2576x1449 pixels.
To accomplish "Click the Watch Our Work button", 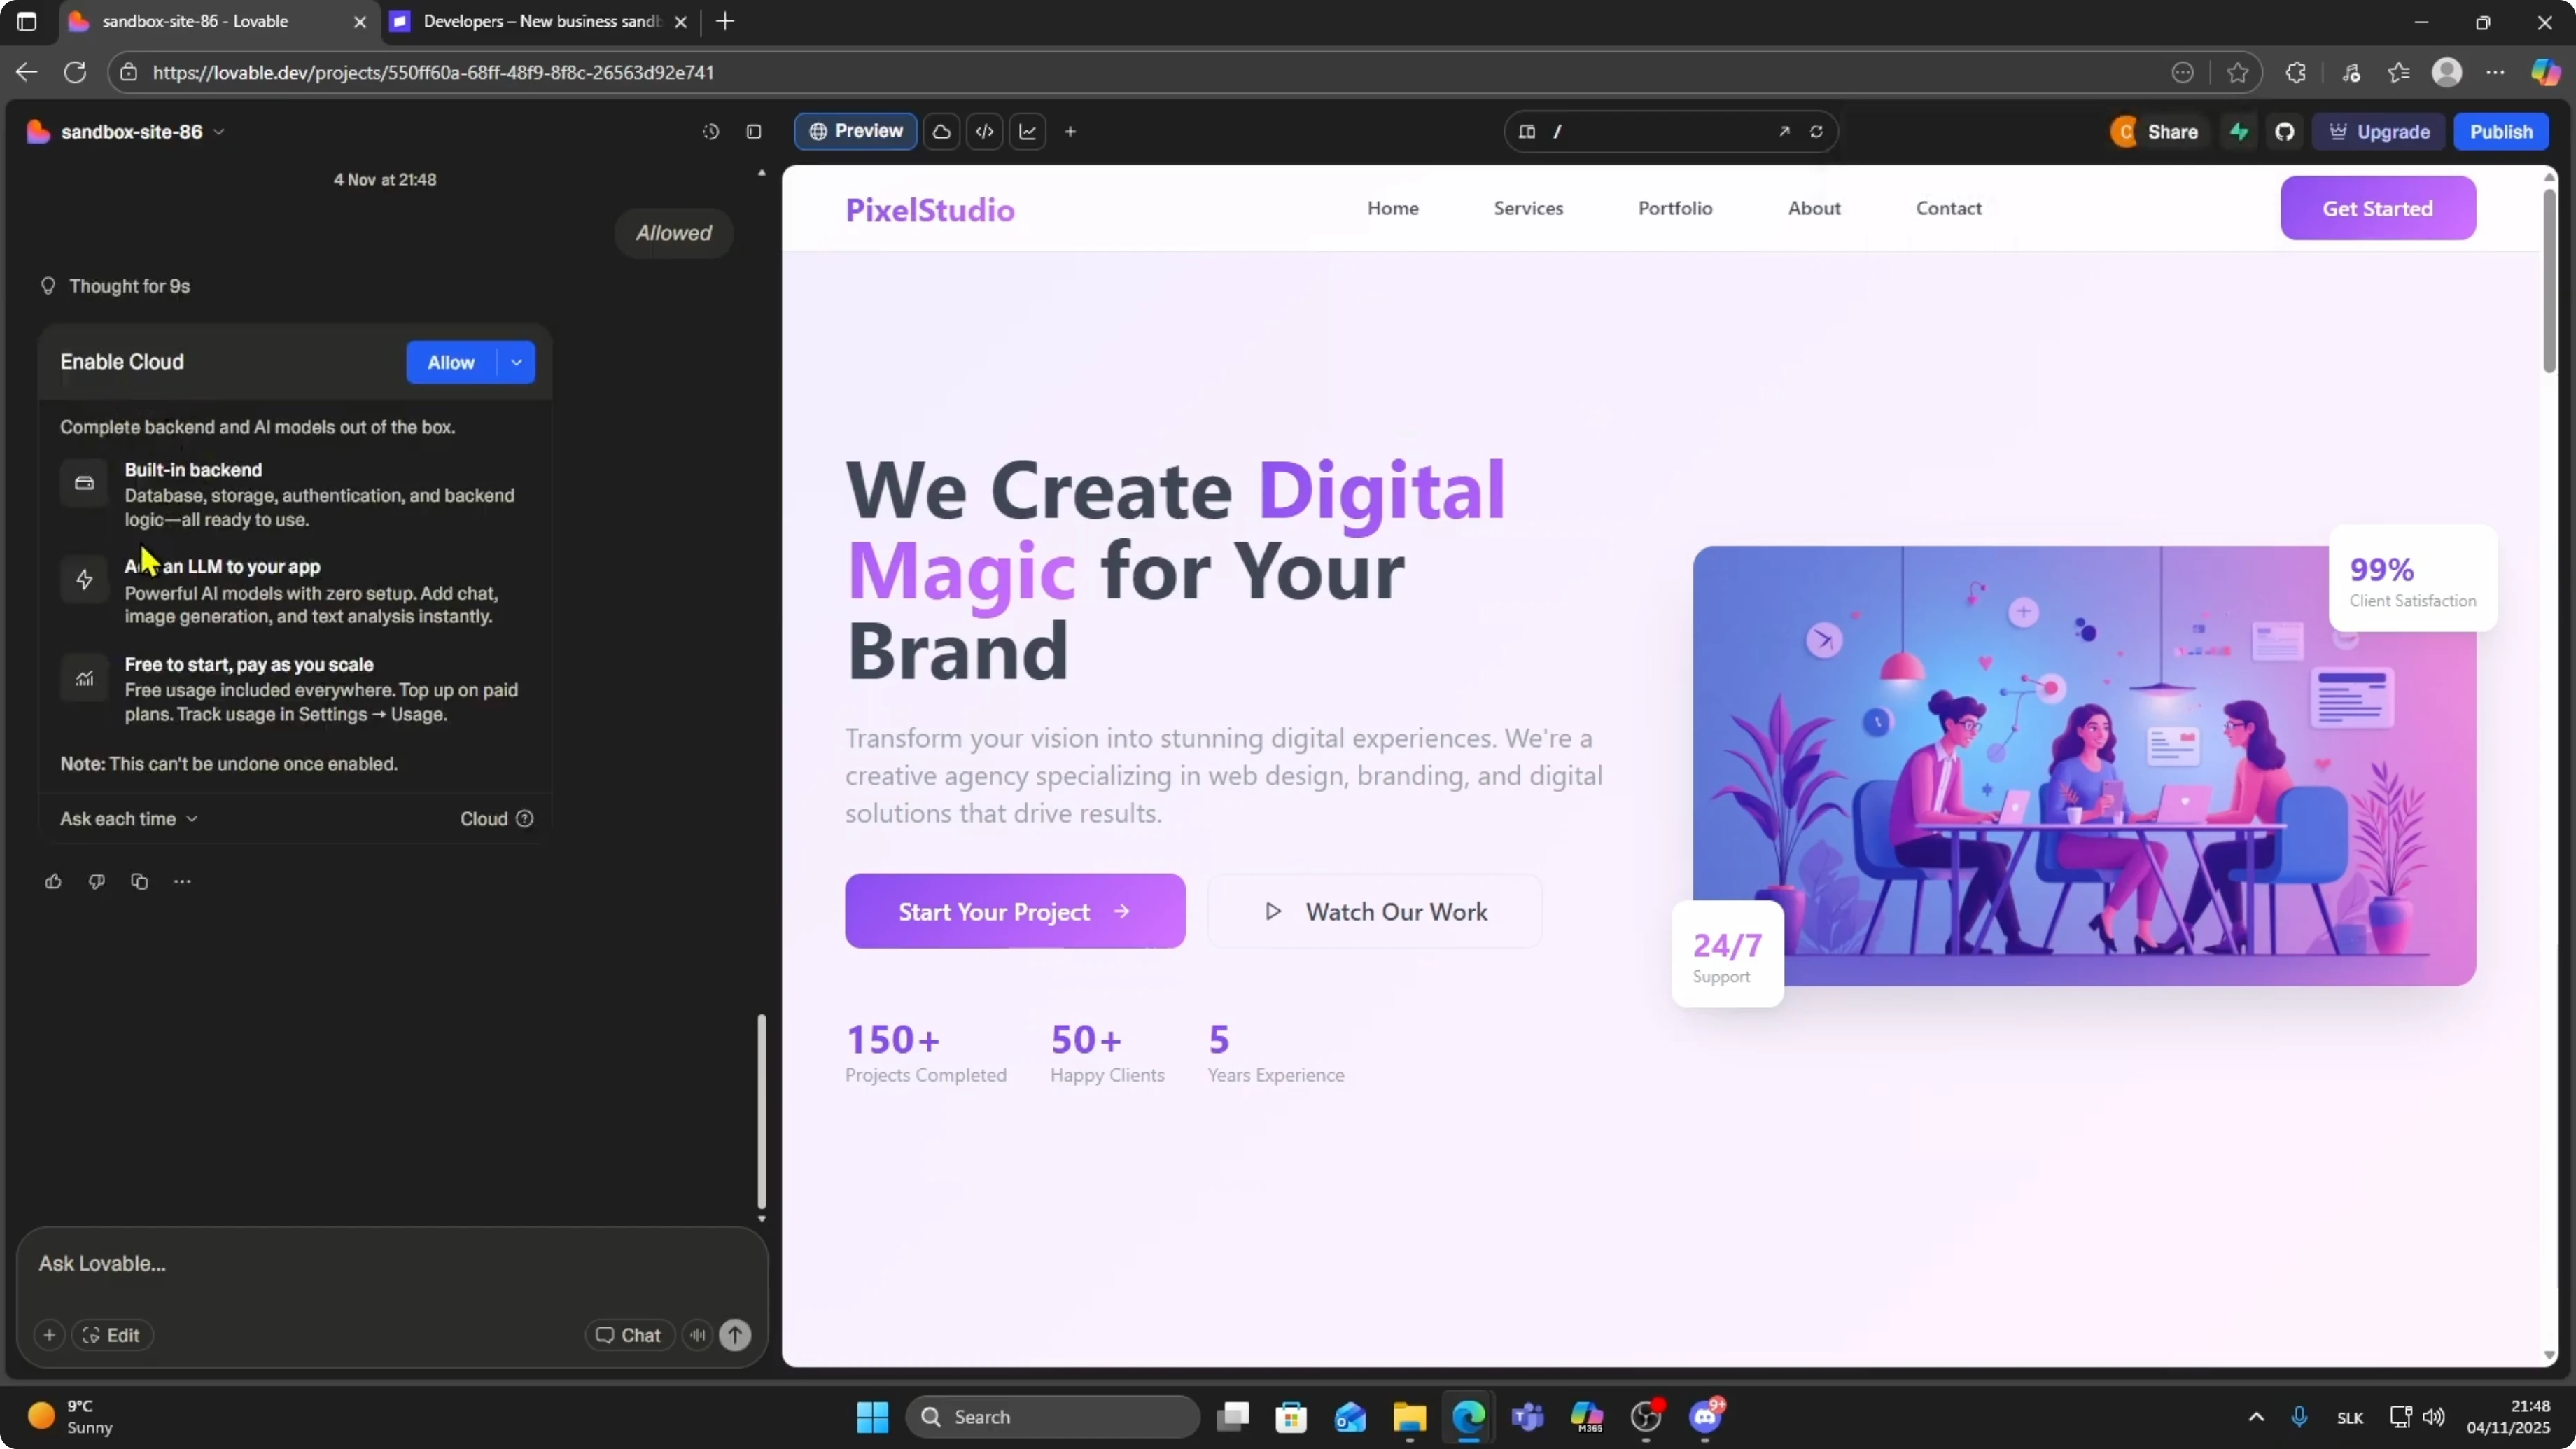I will [1375, 911].
